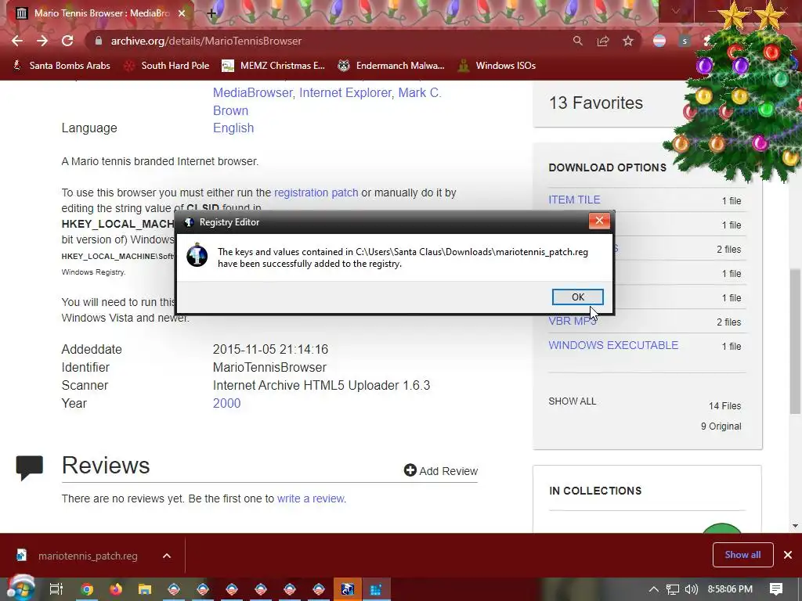Open a new browser tab

(211, 13)
